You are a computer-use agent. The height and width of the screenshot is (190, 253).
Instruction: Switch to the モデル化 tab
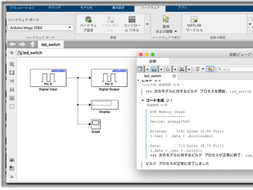[x=87, y=8]
